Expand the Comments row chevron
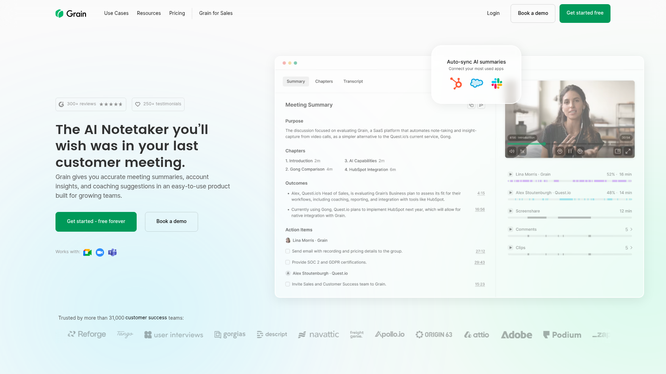 [x=631, y=230]
